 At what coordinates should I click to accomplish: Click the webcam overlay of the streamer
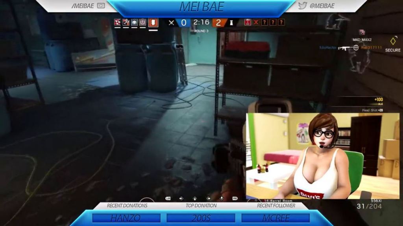click(323, 156)
